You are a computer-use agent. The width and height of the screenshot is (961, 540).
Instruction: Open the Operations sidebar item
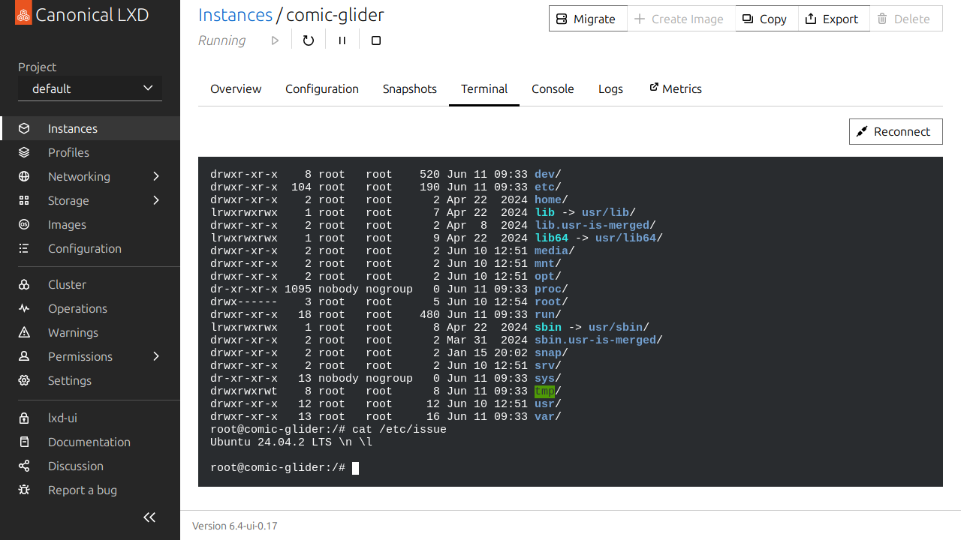[90, 308]
